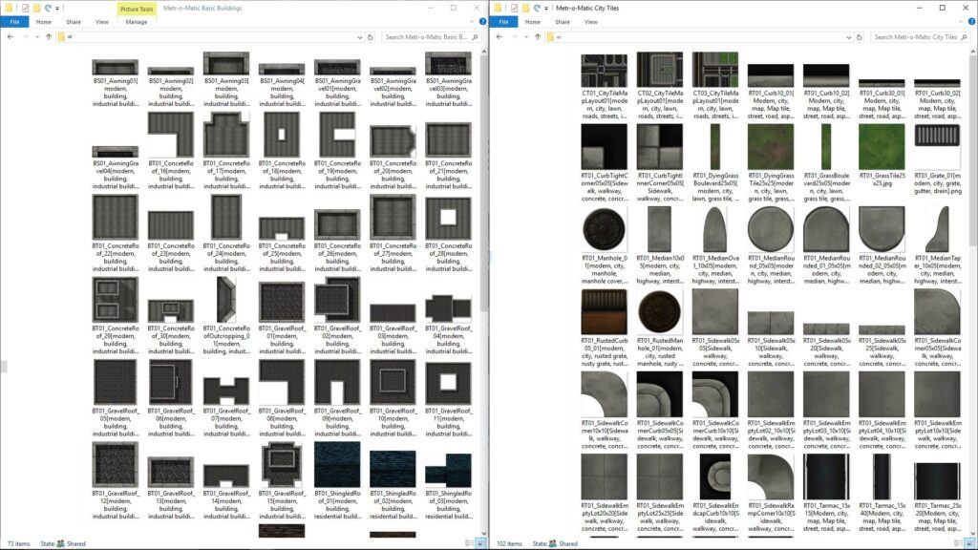Open the address bar history dropdown in City Tiles

pyautogui.click(x=850, y=37)
